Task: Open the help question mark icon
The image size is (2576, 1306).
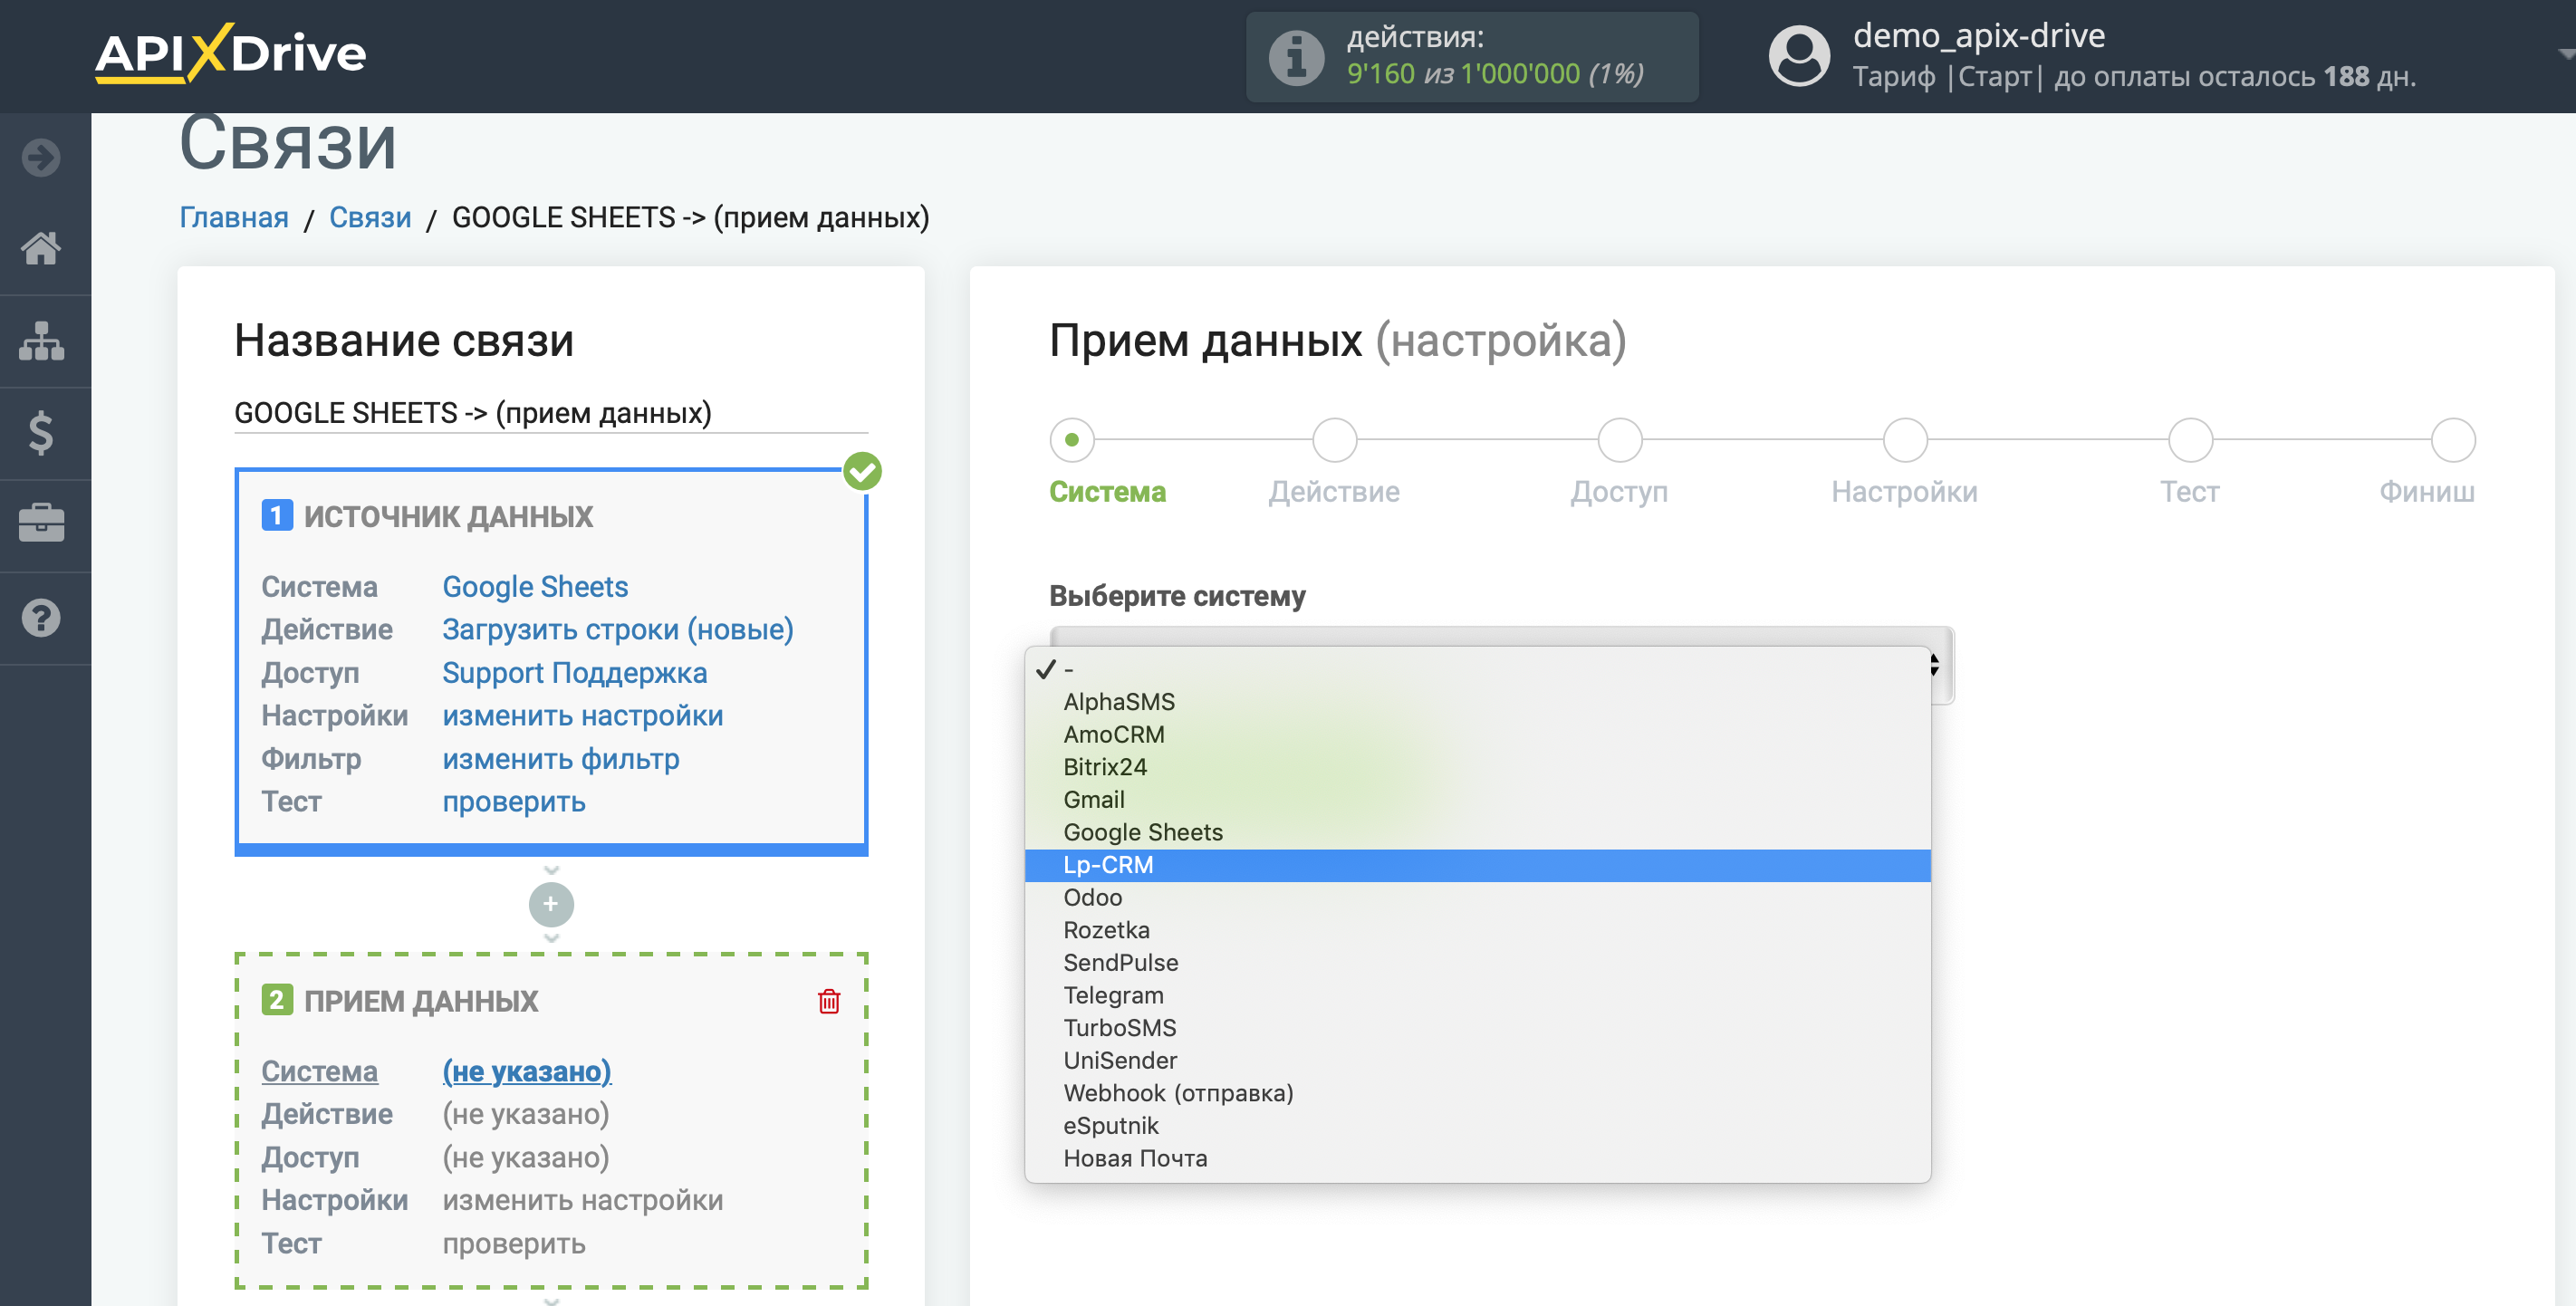Action: [41, 618]
